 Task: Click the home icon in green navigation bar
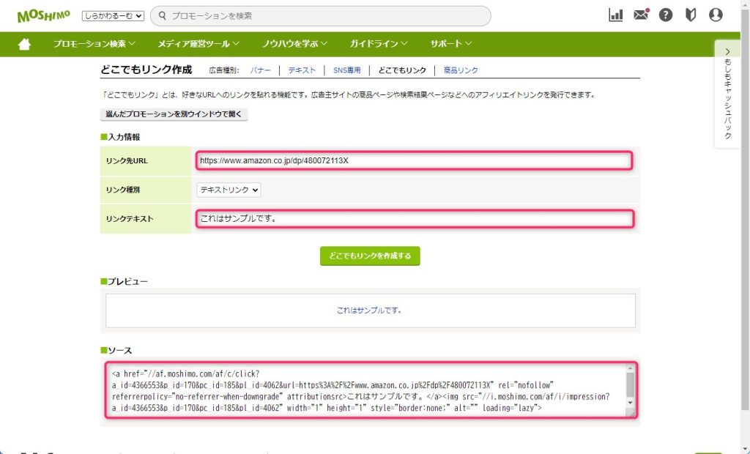pyautogui.click(x=24, y=44)
